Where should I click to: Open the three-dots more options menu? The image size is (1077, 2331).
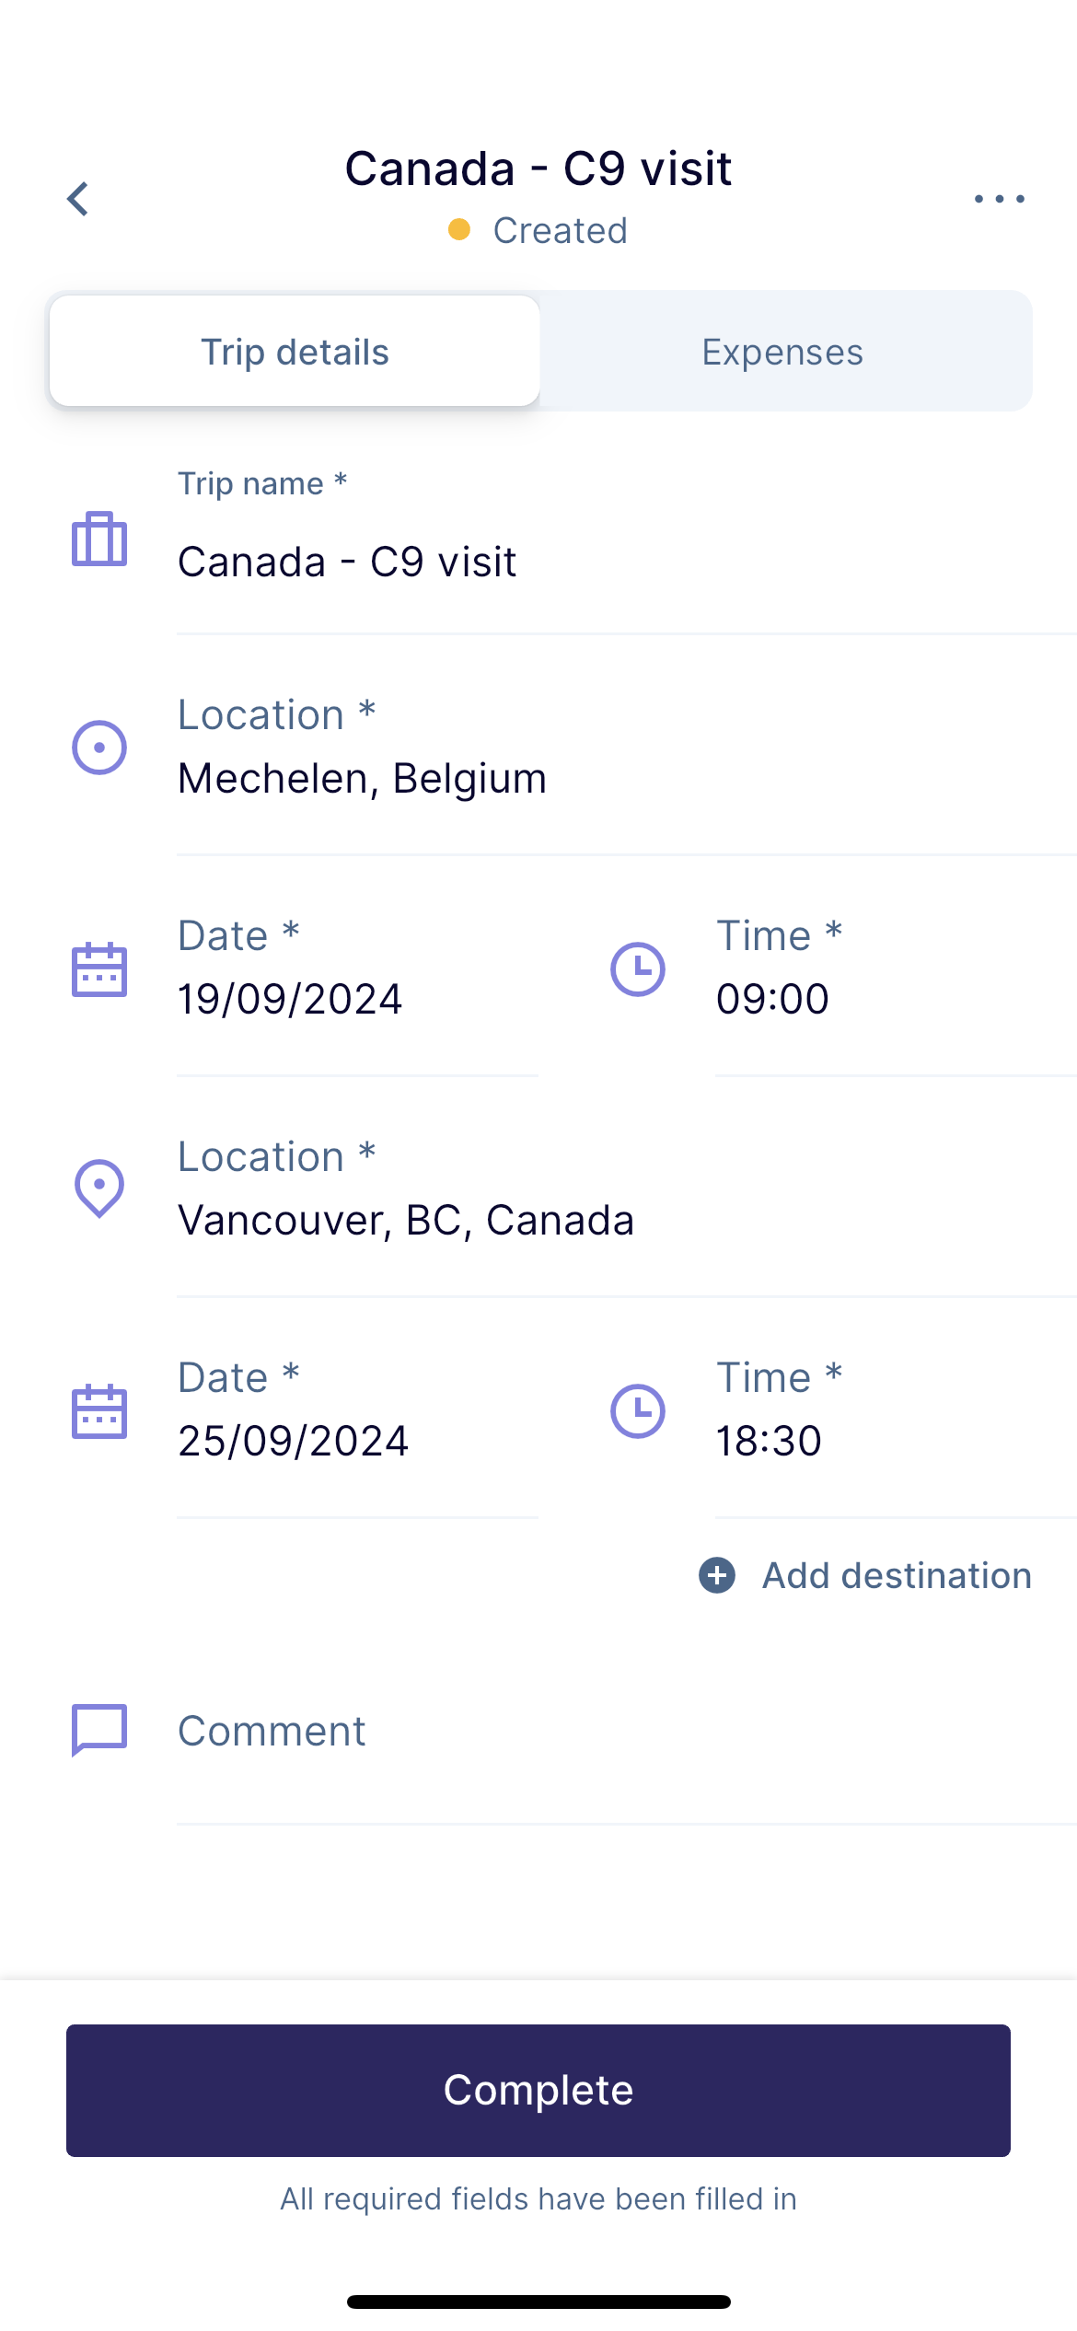pos(1000,199)
